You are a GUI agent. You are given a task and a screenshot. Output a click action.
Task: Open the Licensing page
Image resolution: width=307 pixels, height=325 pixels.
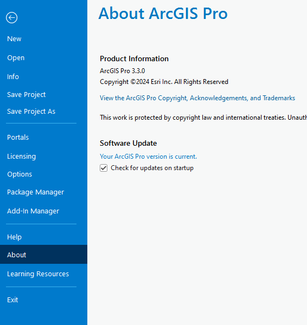coord(21,157)
